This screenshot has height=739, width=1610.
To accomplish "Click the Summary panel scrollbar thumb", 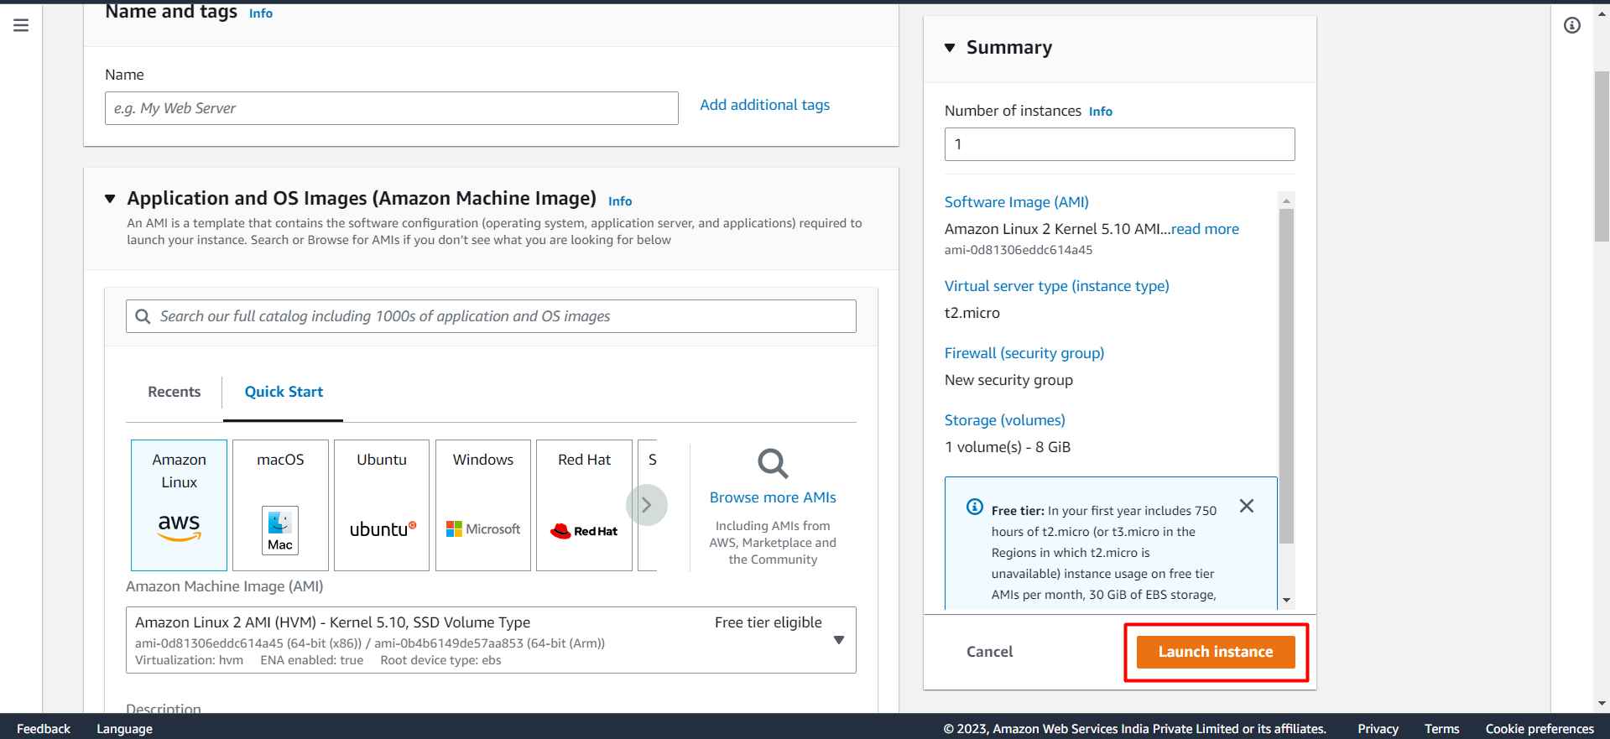I will coord(1286,376).
